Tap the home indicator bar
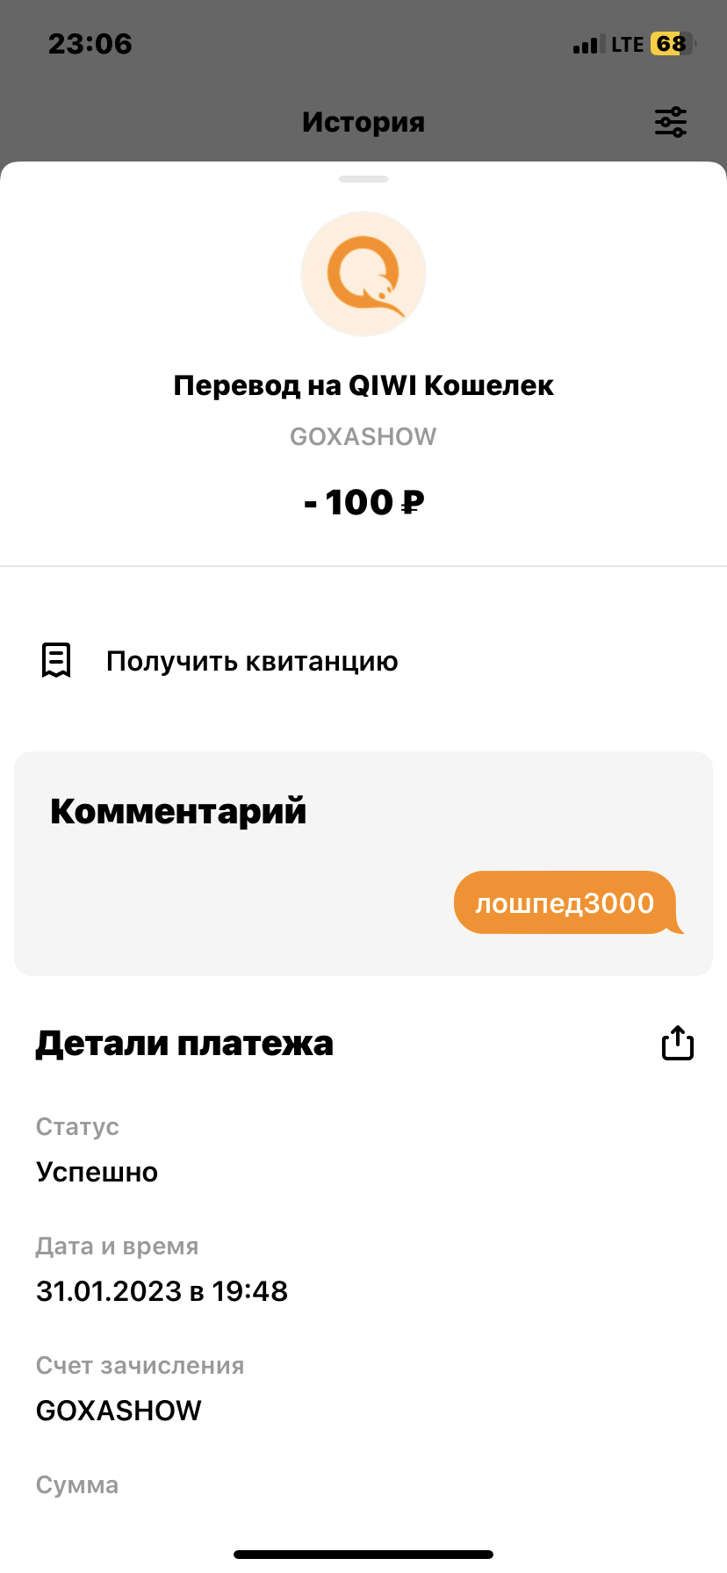Image resolution: width=727 pixels, height=1573 pixels. click(x=363, y=1555)
